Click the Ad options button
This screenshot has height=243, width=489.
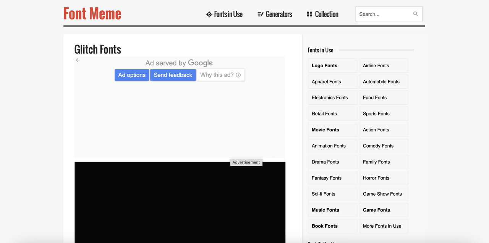pos(132,75)
